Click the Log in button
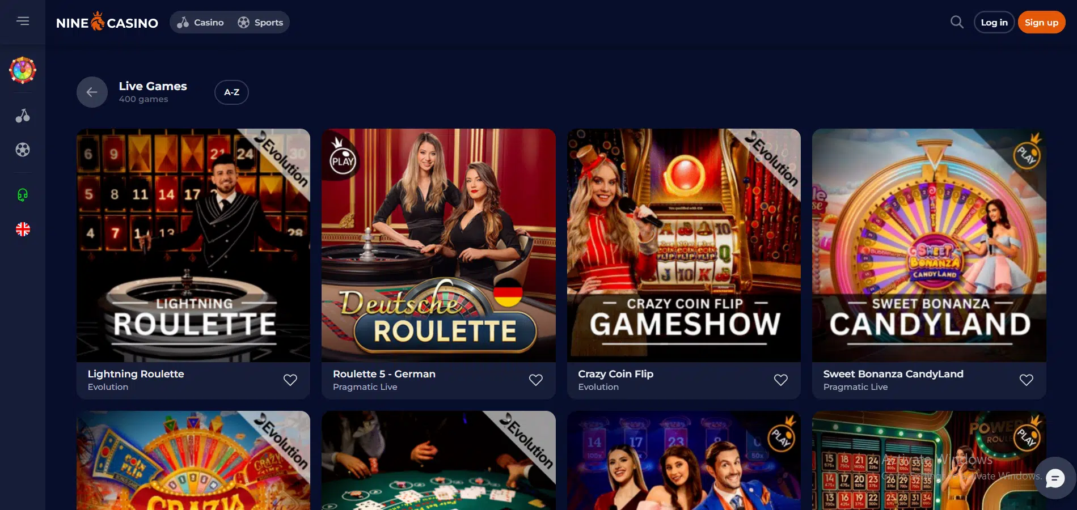This screenshot has width=1077, height=510. 994,22
